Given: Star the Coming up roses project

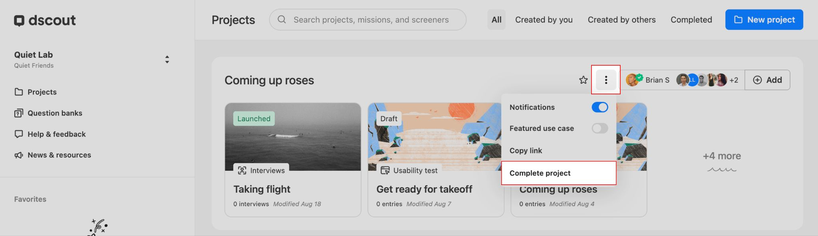Looking at the screenshot, I should click(x=583, y=80).
